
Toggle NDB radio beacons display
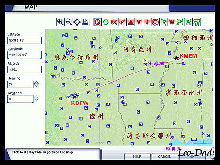point(114,22)
